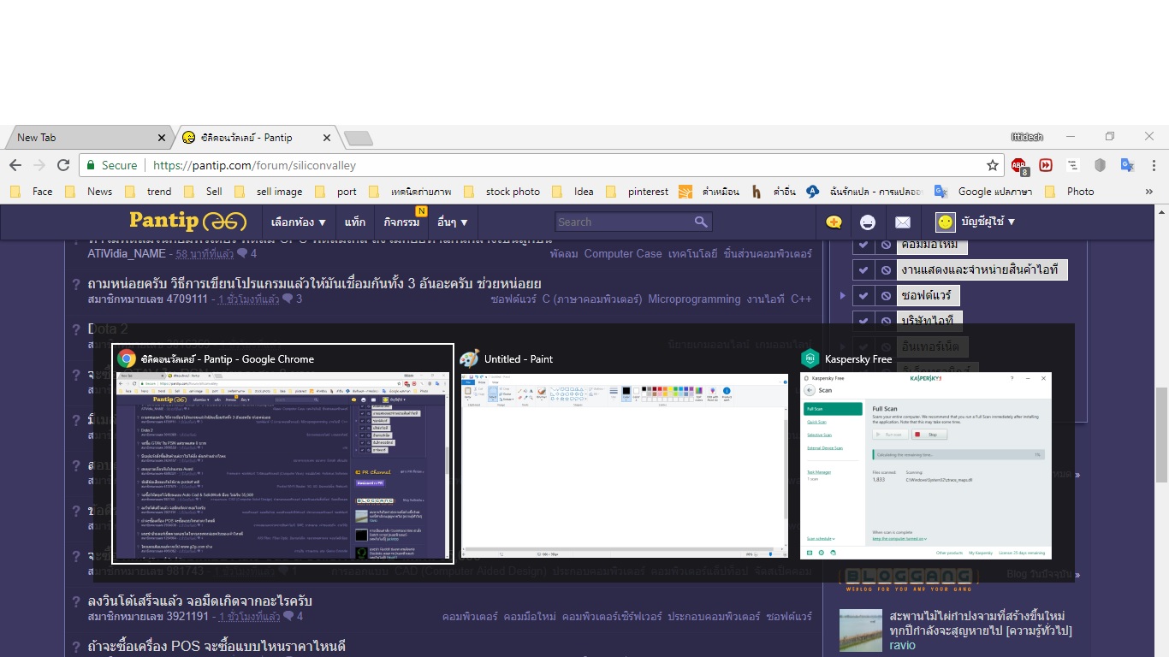Switch to the Kaspersky Free window thumbnail
Screen dimensions: 1169x657
925,466
